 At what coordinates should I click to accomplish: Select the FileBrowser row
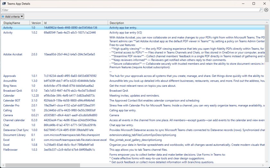click(x=133, y=150)
